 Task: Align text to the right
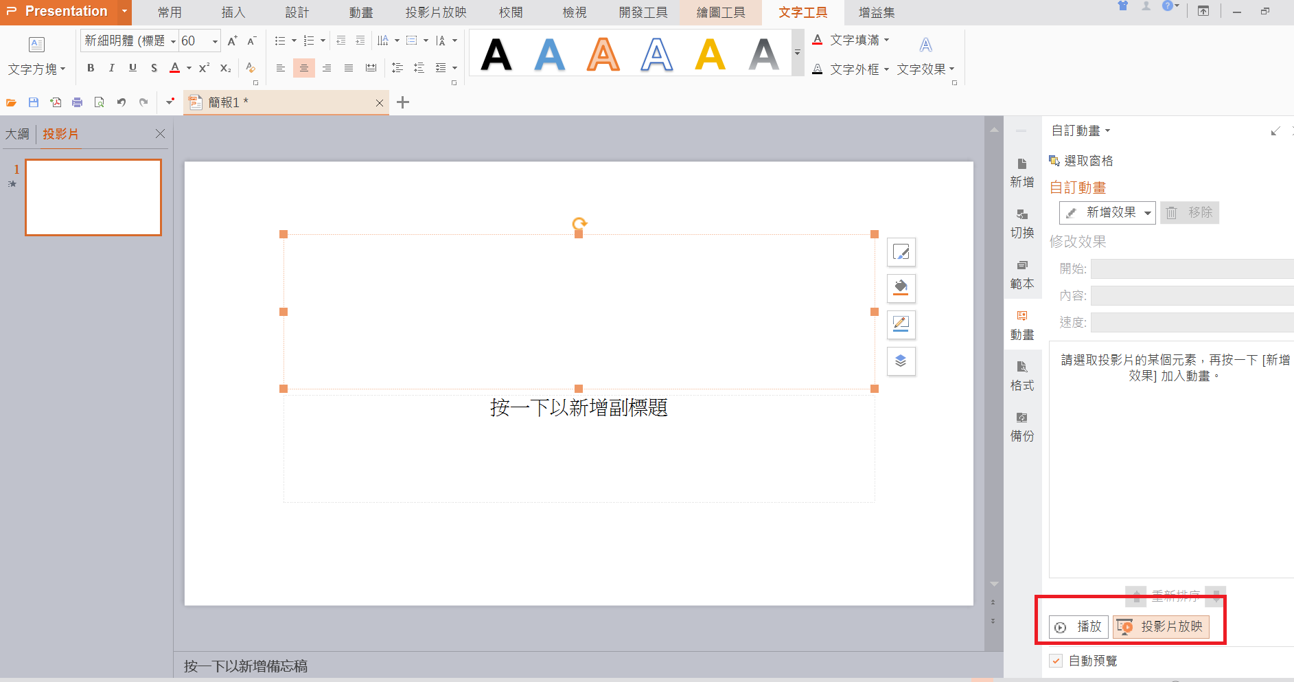327,68
